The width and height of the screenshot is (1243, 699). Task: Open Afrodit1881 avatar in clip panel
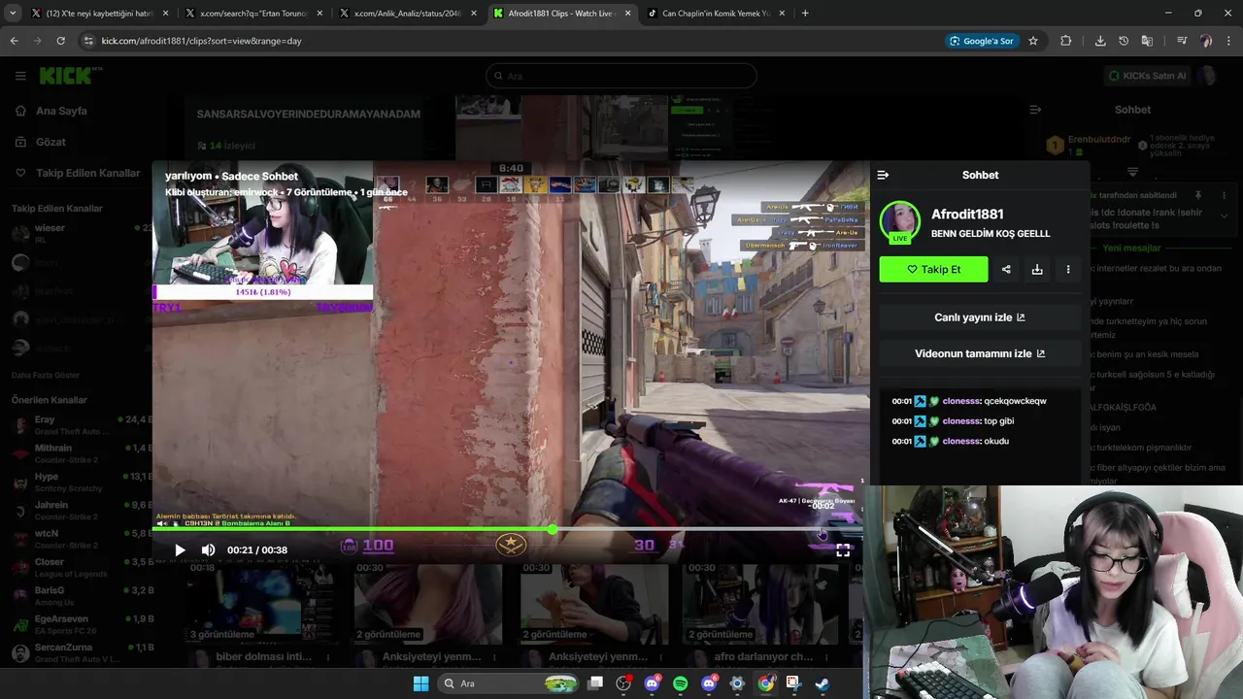pos(900,222)
